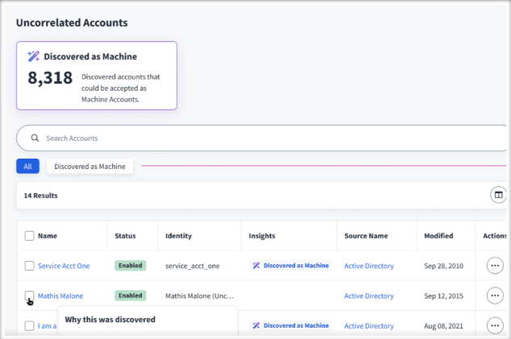The height and width of the screenshot is (339, 511).
Task: Sort by the Modified column header
Action: pos(438,236)
